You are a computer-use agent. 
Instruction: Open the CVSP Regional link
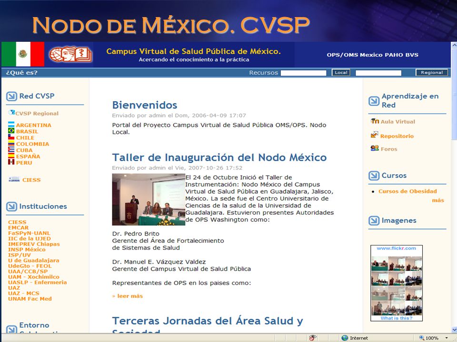pos(37,114)
